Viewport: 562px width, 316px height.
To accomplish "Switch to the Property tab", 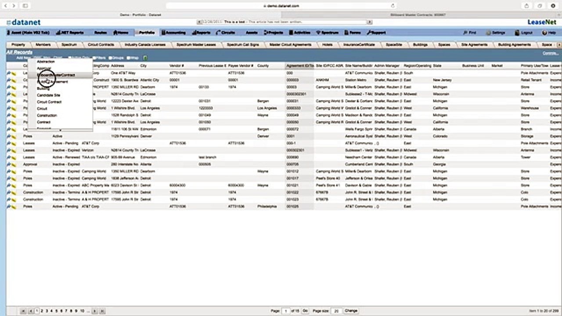I will 18,45.
